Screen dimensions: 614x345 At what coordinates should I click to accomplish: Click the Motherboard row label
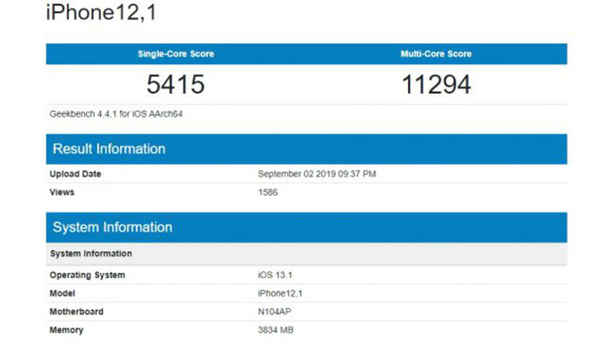[x=76, y=312]
